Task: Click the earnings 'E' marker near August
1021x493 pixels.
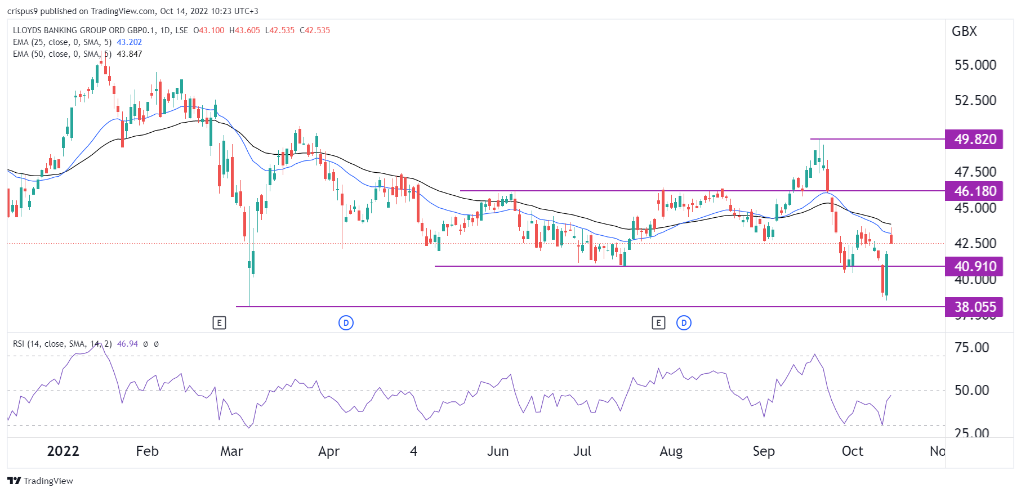Action: coord(658,322)
